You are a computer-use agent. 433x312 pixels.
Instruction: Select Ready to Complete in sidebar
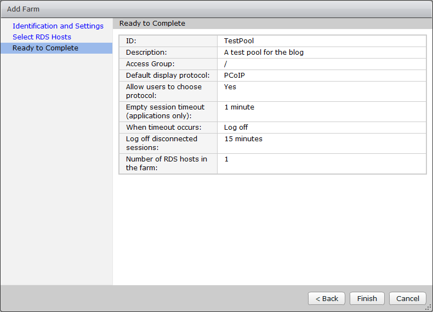45,48
